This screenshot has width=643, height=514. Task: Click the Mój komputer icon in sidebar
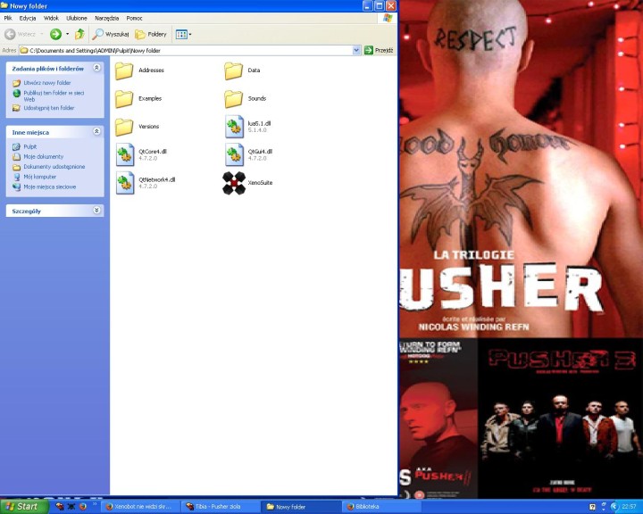coord(16,177)
